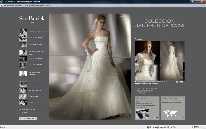Click the Colecciones Novia 2009 thumbnail icon
The height and width of the screenshot is (129, 206).
(23, 32)
